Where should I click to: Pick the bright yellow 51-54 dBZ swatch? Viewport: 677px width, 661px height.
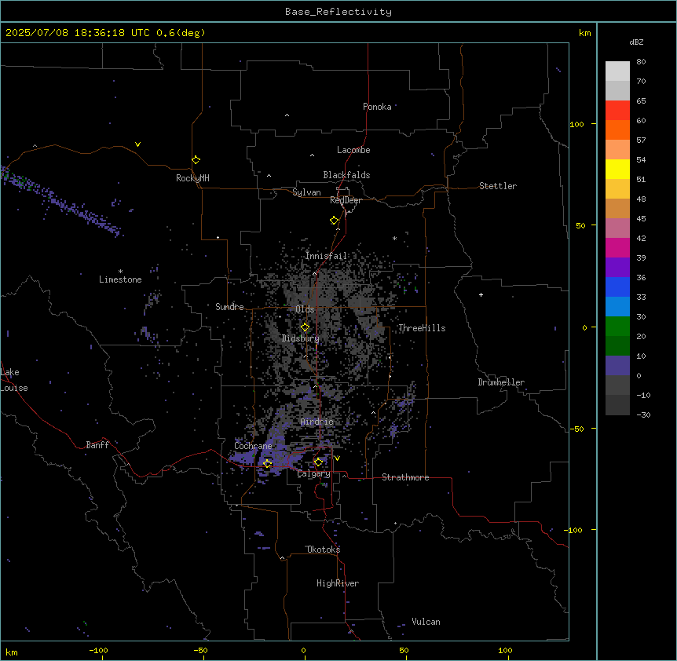coord(617,169)
